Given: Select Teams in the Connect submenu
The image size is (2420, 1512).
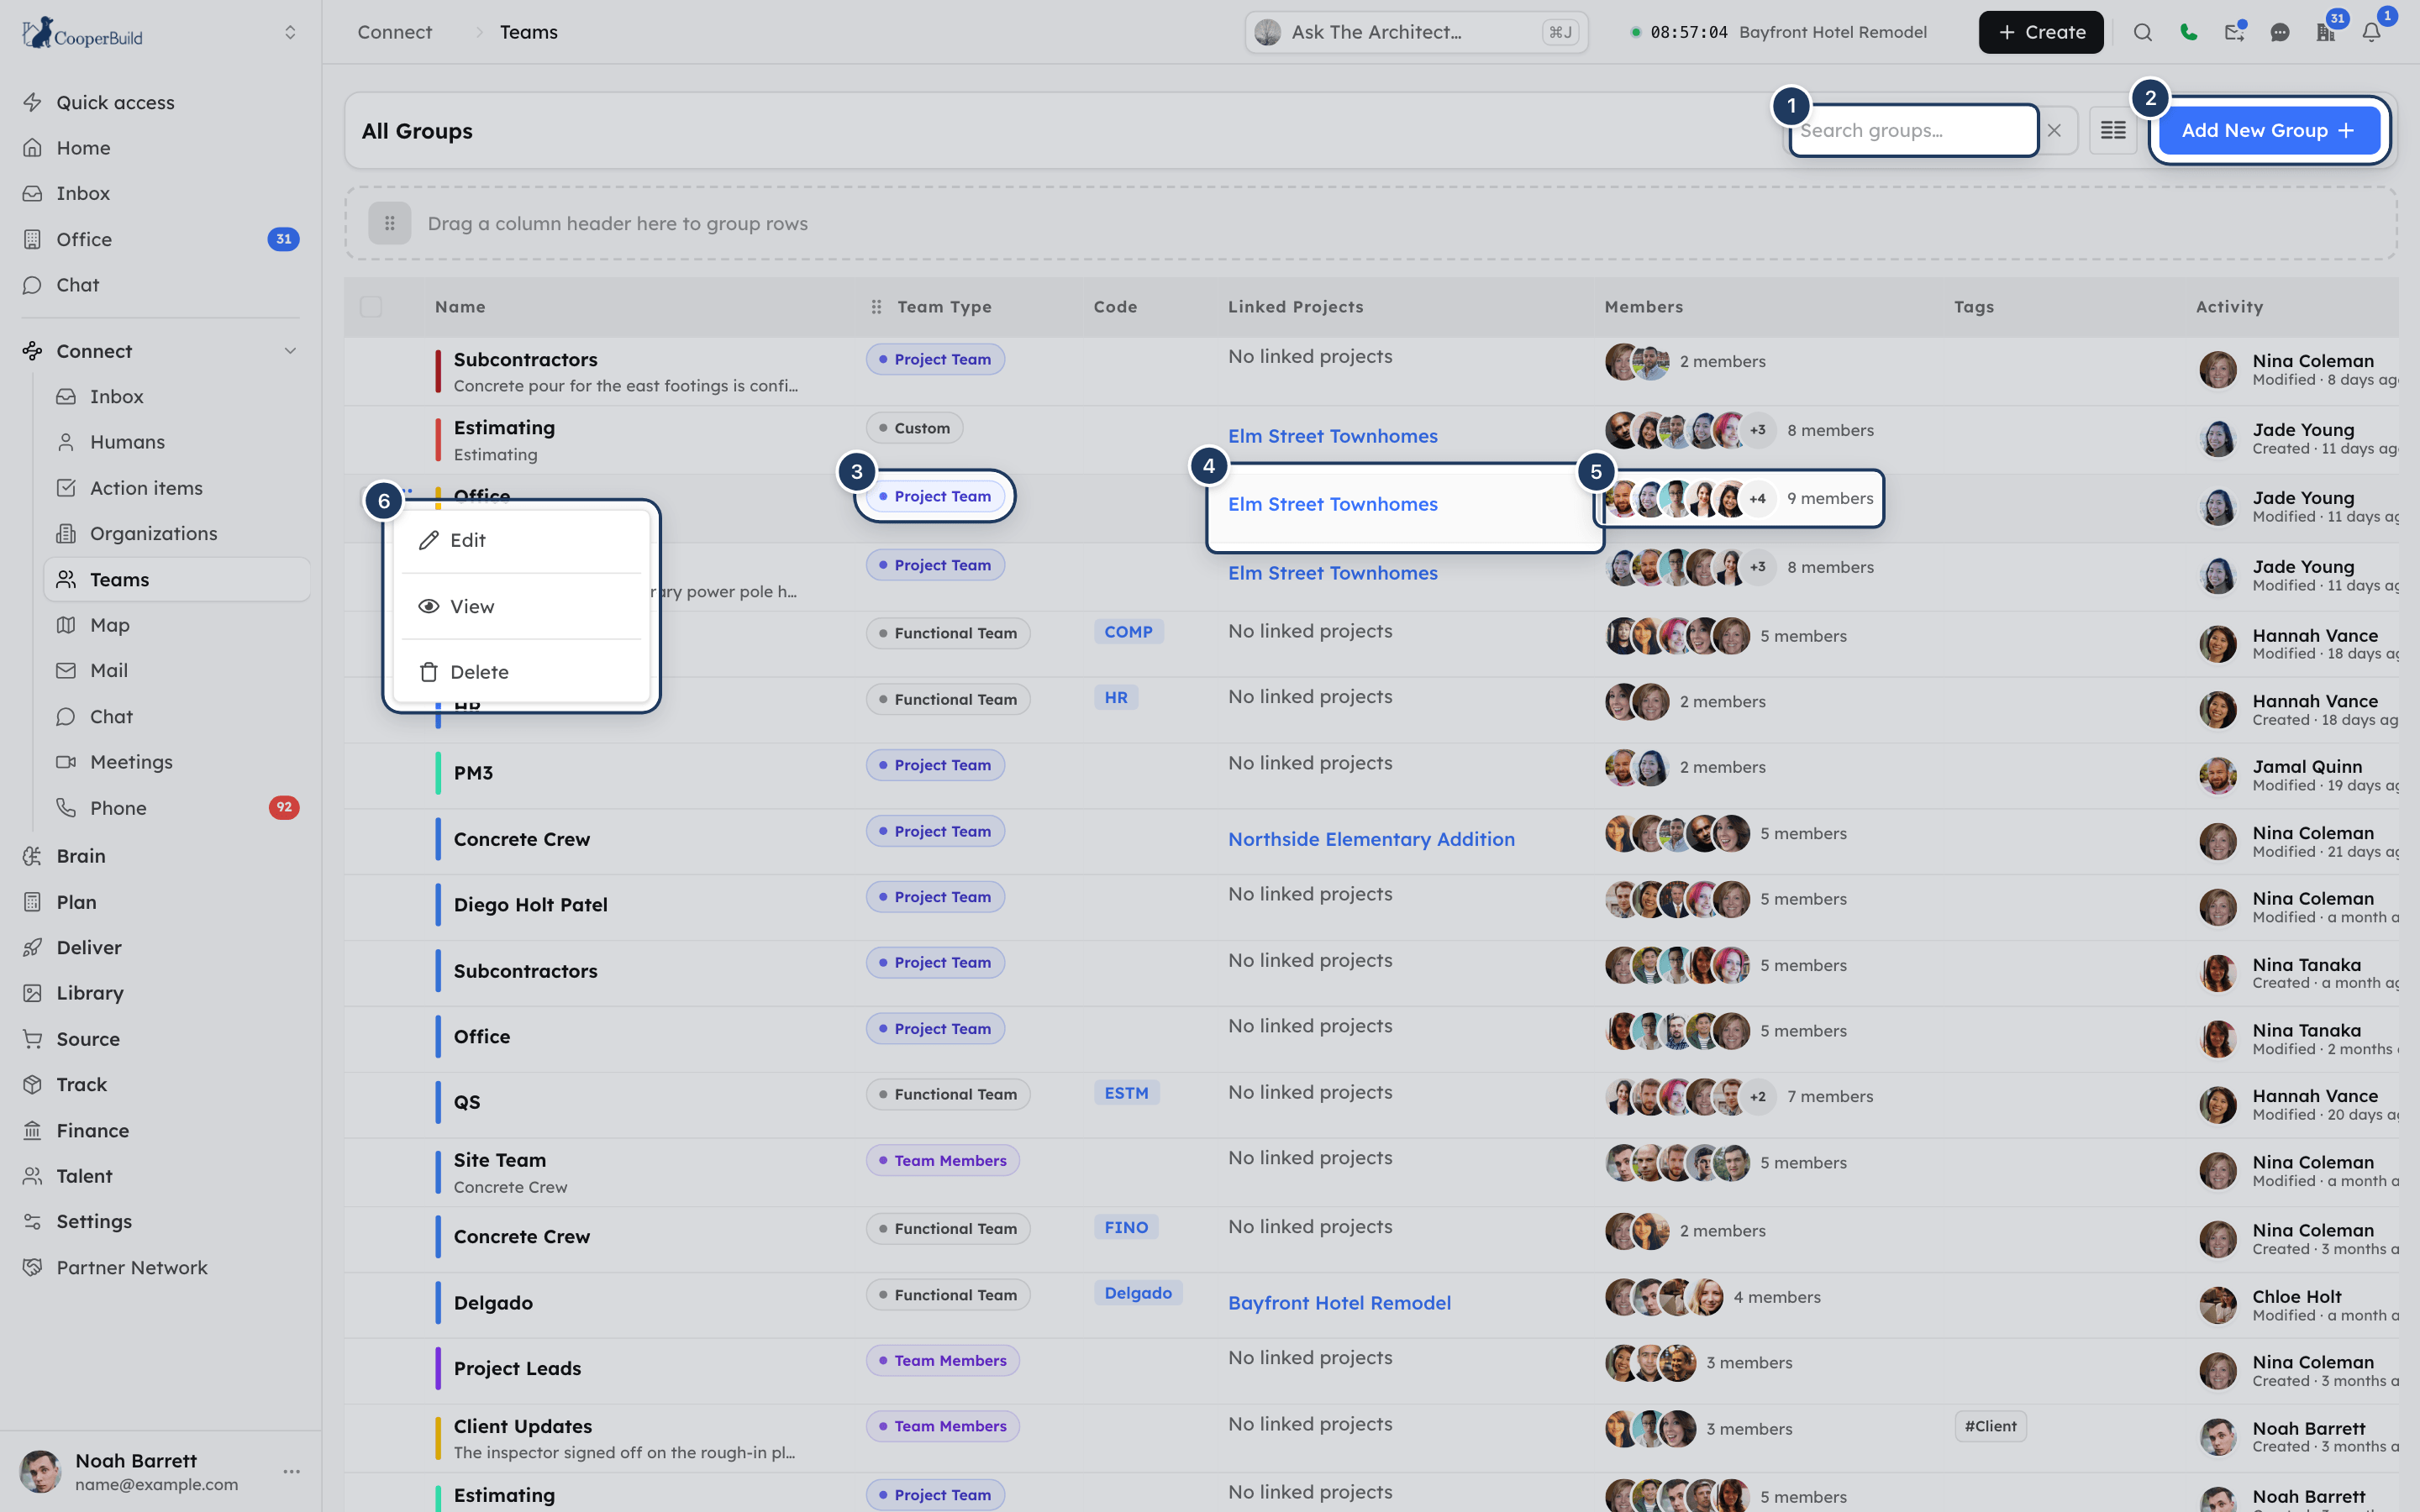Looking at the screenshot, I should pos(177,579).
